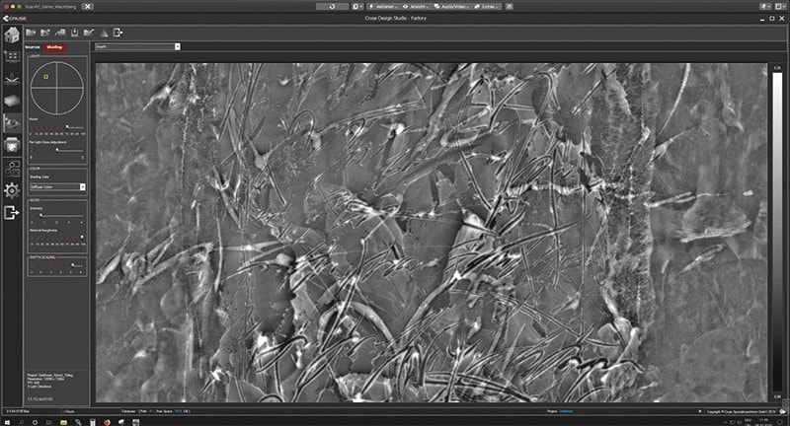The height and width of the screenshot is (426, 790).
Task: Adjust the Power slider handle
Action: (x=67, y=127)
